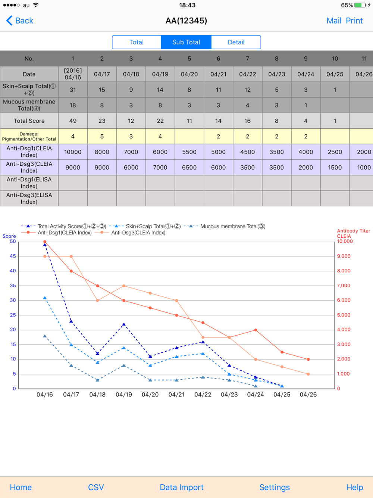The image size is (373, 498).
Task: Tap the Total Score value 23
Action: coord(102,121)
